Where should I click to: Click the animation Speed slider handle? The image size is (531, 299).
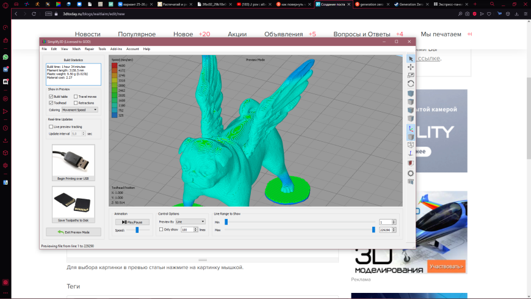[137, 230]
